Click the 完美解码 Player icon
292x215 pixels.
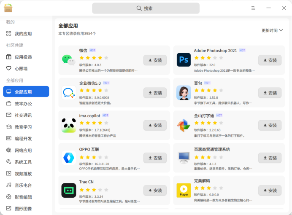[184, 190]
